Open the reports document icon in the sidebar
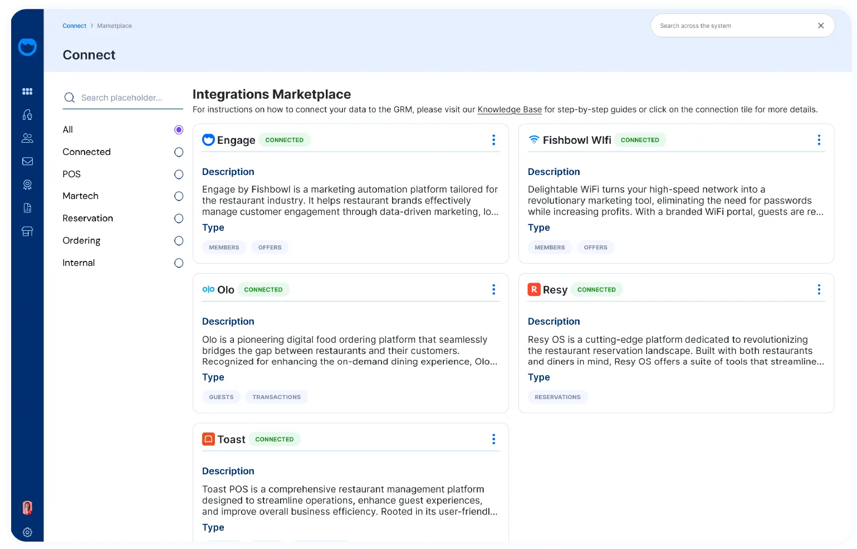Image resolution: width=857 pixels, height=549 pixels. click(x=27, y=208)
